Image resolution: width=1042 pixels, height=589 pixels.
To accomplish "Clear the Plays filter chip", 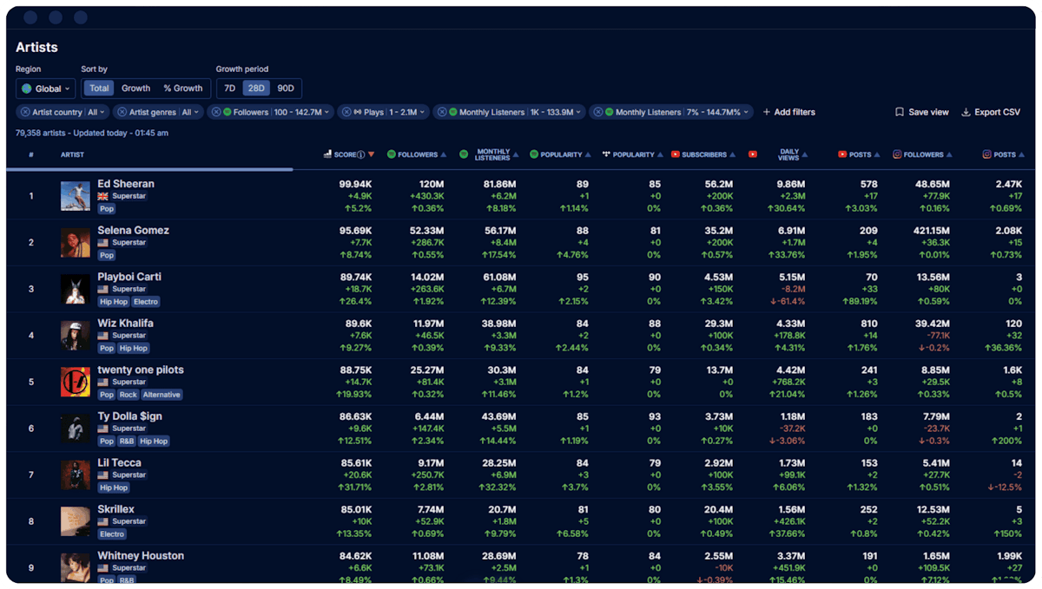I will tap(346, 112).
